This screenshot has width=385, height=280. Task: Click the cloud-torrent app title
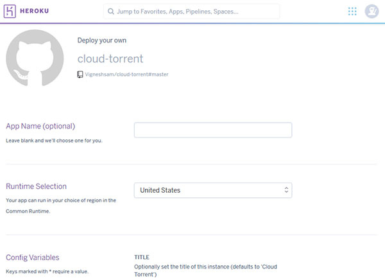[x=110, y=58]
